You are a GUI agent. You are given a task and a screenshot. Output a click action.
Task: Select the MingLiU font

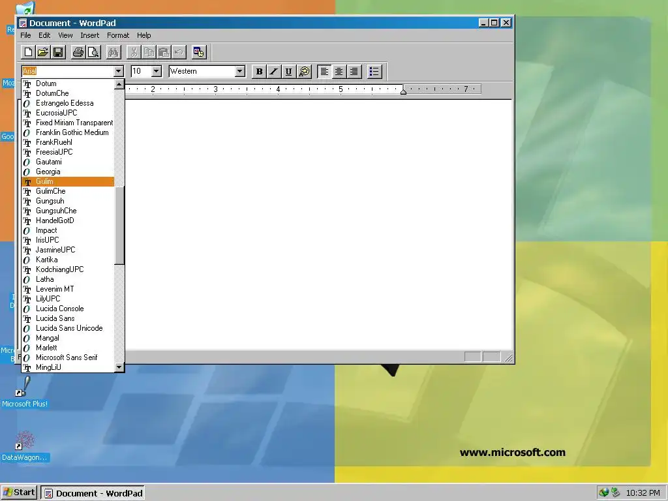68,367
